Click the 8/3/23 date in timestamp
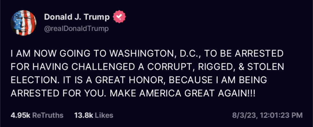Viewport: 313px width, 127px height. point(244,115)
